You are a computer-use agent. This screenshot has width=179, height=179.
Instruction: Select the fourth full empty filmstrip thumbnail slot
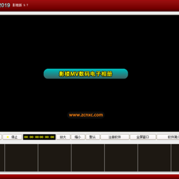click(121, 158)
